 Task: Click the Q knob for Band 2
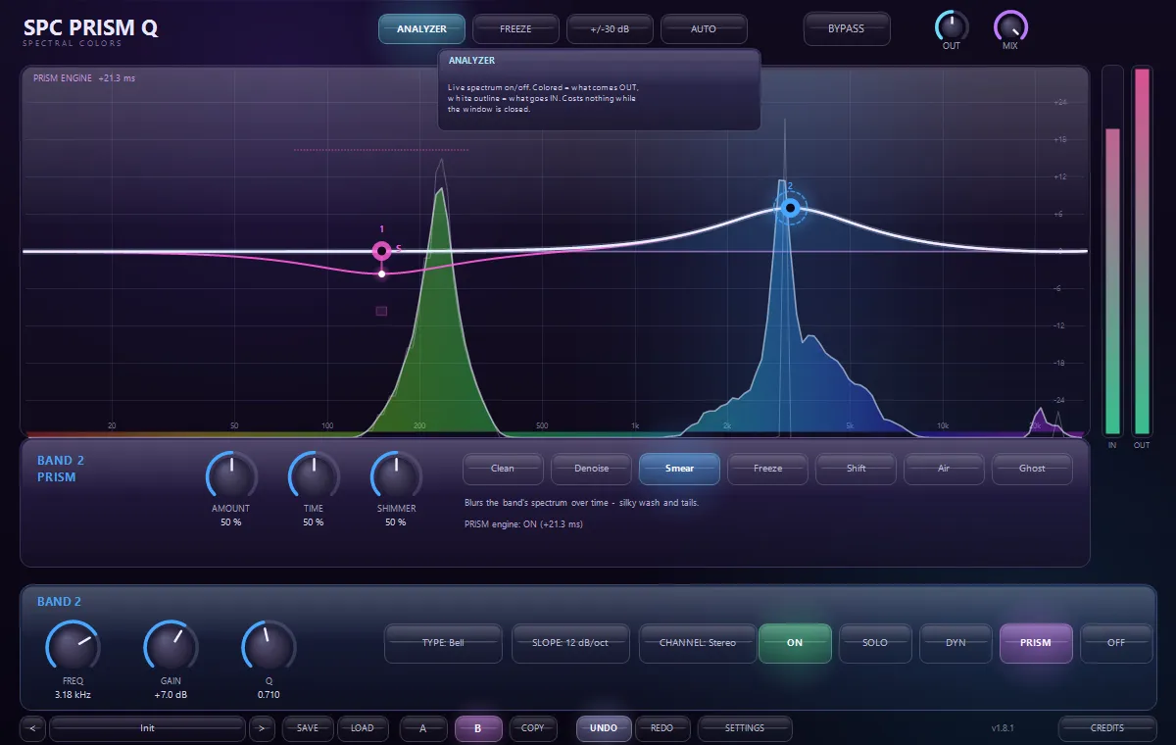[269, 647]
